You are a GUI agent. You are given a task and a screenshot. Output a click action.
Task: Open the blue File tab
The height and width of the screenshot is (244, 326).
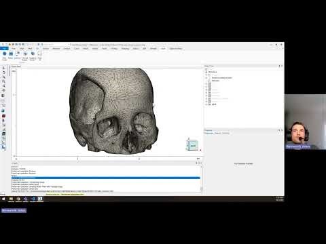4,49
